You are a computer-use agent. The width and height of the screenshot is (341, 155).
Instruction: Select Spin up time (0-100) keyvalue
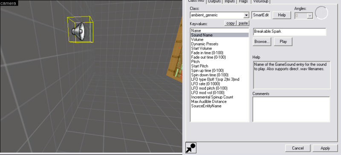coord(220,70)
